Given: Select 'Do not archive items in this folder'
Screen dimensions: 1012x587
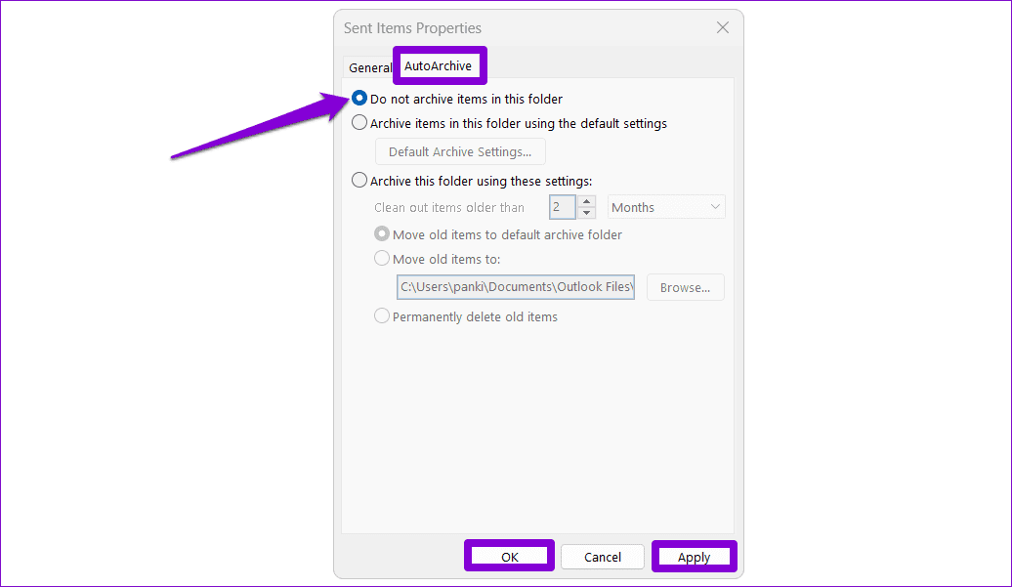Looking at the screenshot, I should point(359,98).
